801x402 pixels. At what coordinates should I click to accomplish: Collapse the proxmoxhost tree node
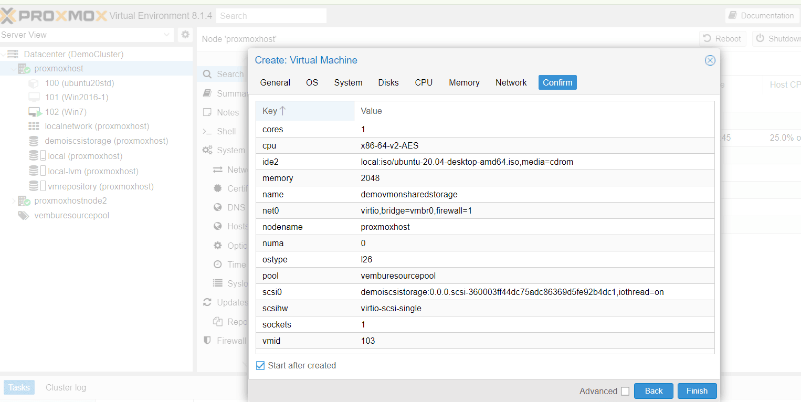tap(14, 69)
